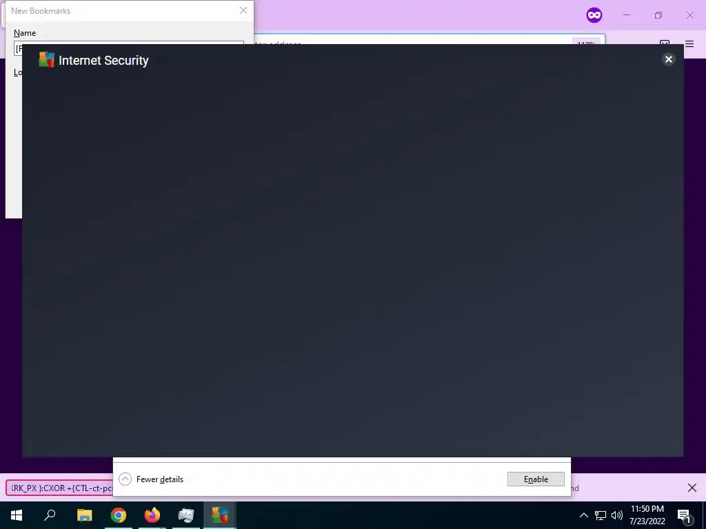Close the New Bookmarks dialog
Screen dimensions: 706x529
(243, 10)
